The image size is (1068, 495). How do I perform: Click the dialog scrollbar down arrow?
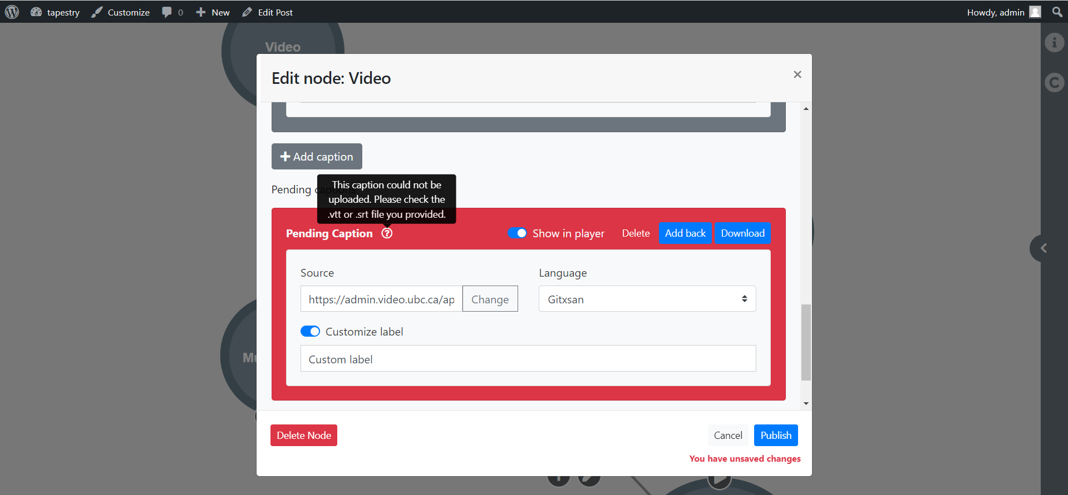806,404
